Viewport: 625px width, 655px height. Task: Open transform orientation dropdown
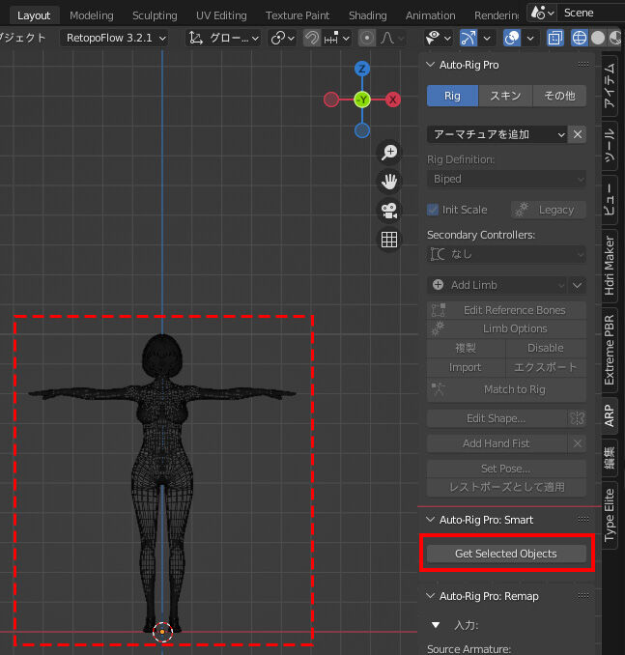(x=223, y=39)
